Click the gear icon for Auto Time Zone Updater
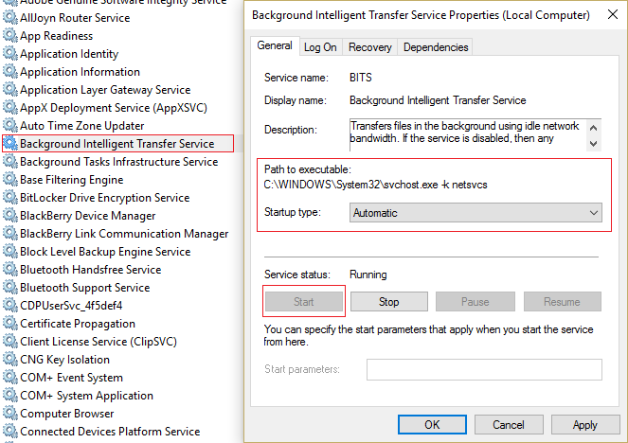Image resolution: width=628 pixels, height=443 pixels. pos(10,126)
